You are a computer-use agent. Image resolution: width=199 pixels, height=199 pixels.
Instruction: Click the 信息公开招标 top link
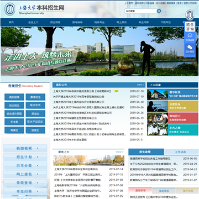[190, 3]
